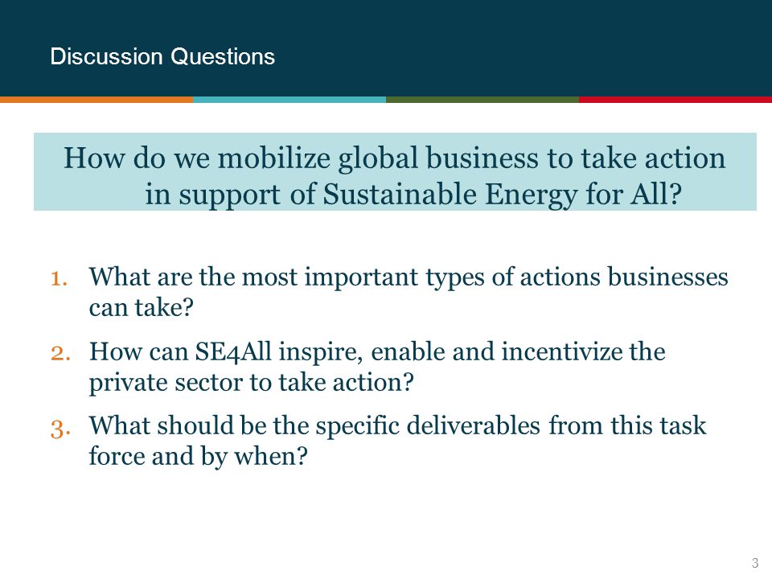This screenshot has height=579, width=772.
Task: Click the orange number 3 list marker
Action: click(x=60, y=428)
